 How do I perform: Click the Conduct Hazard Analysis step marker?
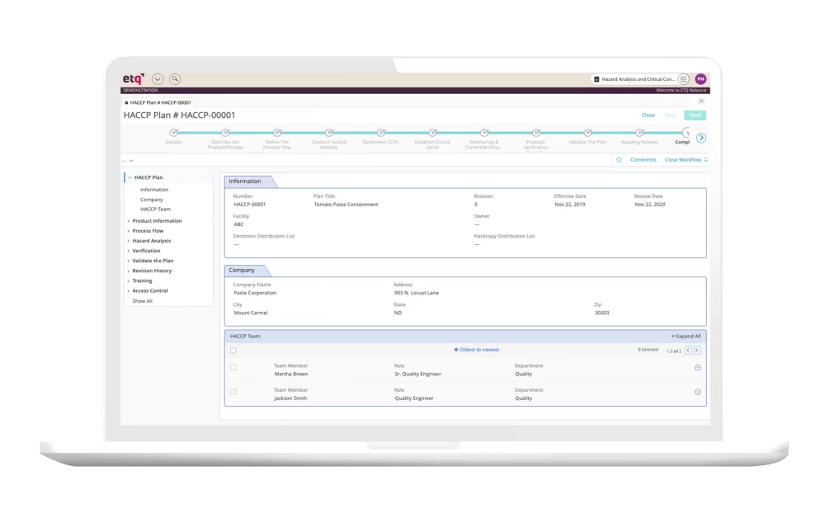click(328, 132)
